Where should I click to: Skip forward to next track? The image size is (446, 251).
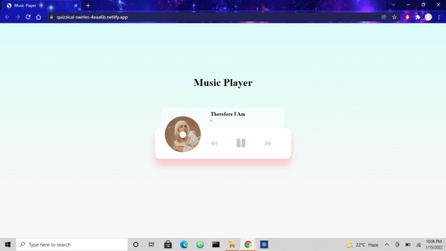[x=268, y=144]
